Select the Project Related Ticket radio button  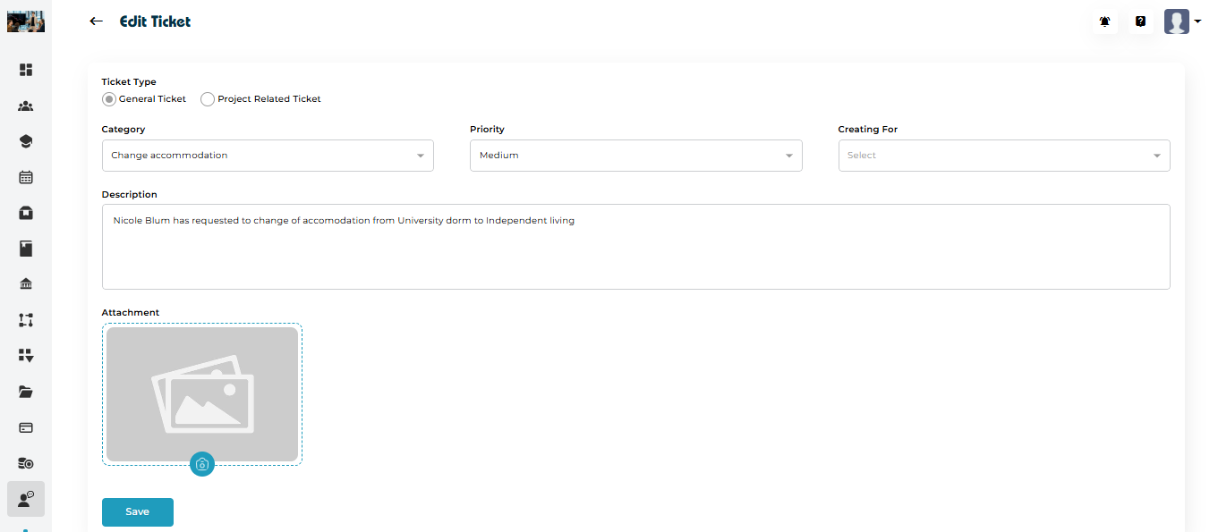(208, 99)
